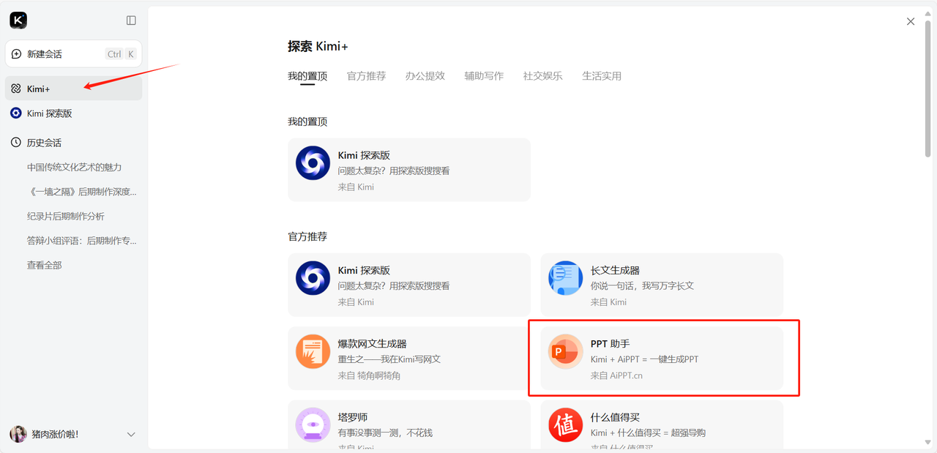Collapse the sidebar with the panel toggle icon
The width and height of the screenshot is (937, 453).
coord(131,20)
